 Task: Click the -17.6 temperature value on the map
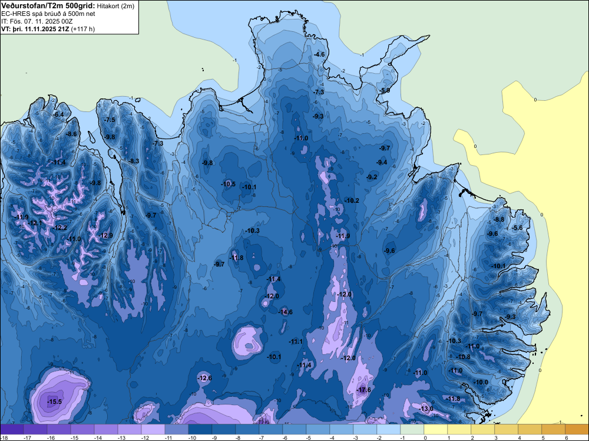click(x=363, y=390)
